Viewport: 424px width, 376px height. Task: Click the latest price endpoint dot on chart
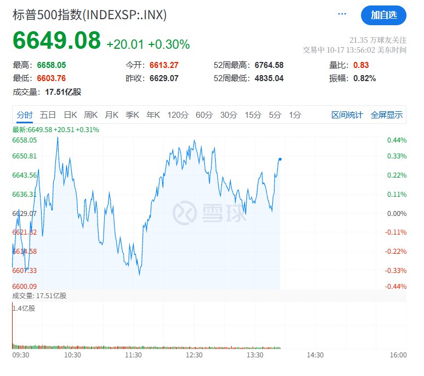pyautogui.click(x=280, y=159)
